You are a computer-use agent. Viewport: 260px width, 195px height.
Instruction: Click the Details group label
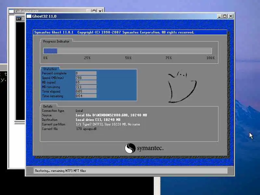(x=48, y=106)
